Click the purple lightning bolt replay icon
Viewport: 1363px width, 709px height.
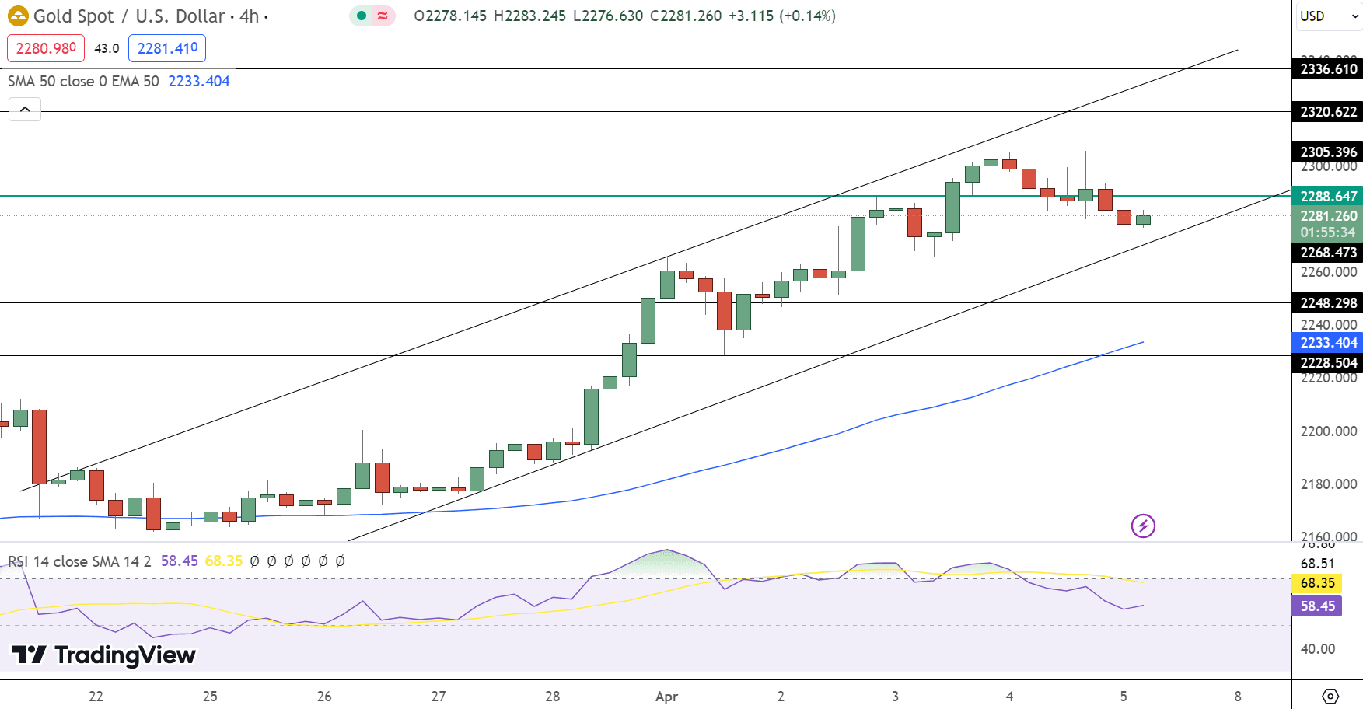[1143, 526]
